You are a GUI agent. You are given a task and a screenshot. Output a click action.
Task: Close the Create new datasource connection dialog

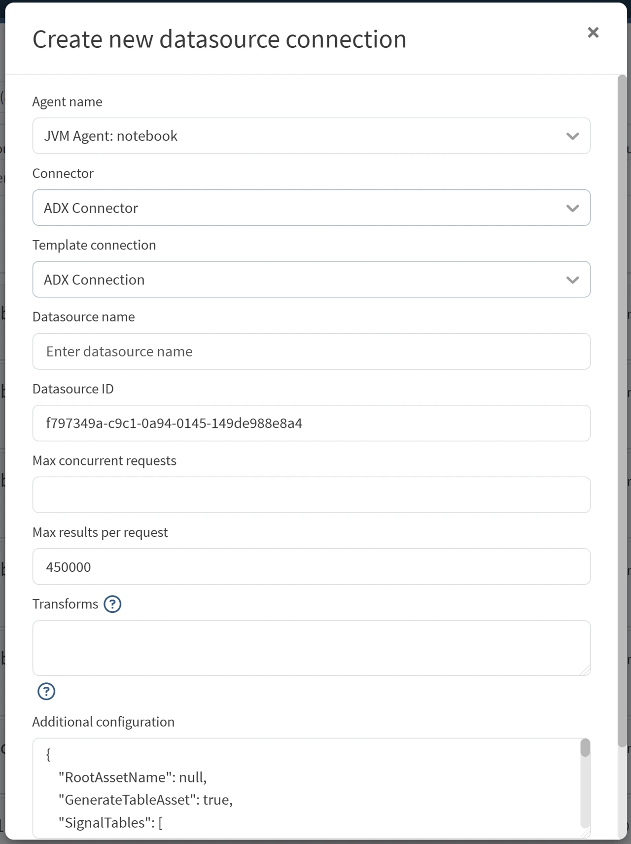[x=593, y=33]
